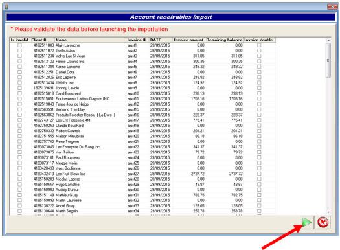This screenshot has height=250, width=340.
Task: Select the 'Daniel Cote' name cell
Action: click(65, 72)
